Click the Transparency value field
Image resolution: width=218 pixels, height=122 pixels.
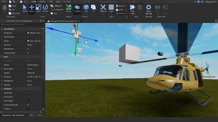click(34, 53)
